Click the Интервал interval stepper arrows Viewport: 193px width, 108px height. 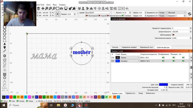166,90
